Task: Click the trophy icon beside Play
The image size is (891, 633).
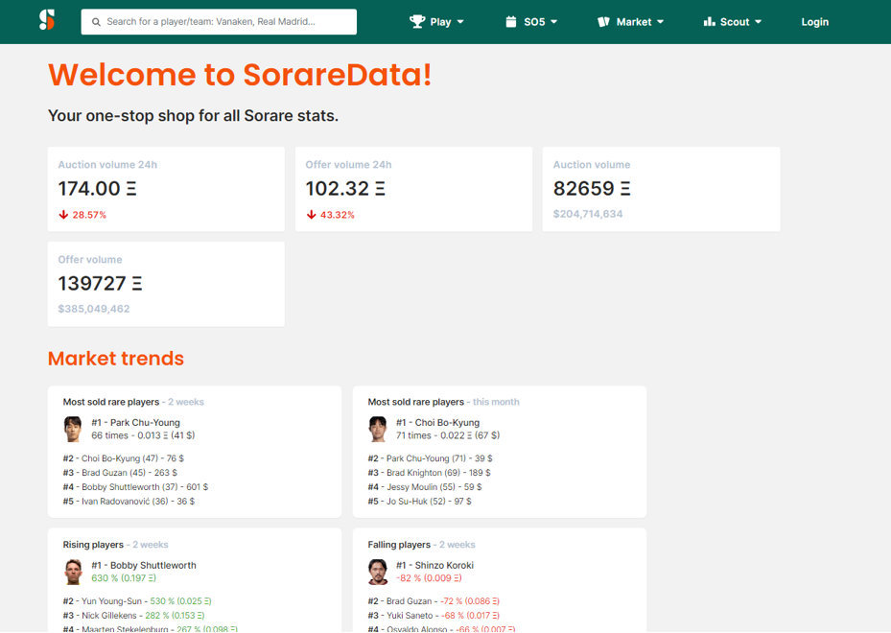Action: click(417, 22)
